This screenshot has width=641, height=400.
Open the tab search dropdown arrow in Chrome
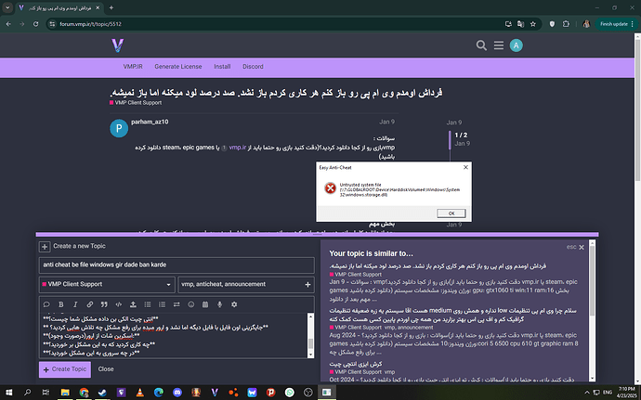tap(7, 7)
